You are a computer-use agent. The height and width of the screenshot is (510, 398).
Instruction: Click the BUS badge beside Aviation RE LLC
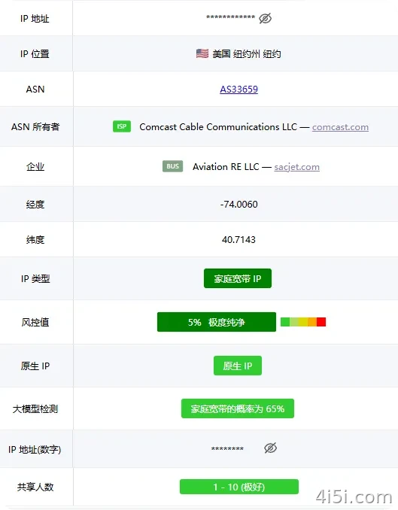click(x=172, y=166)
